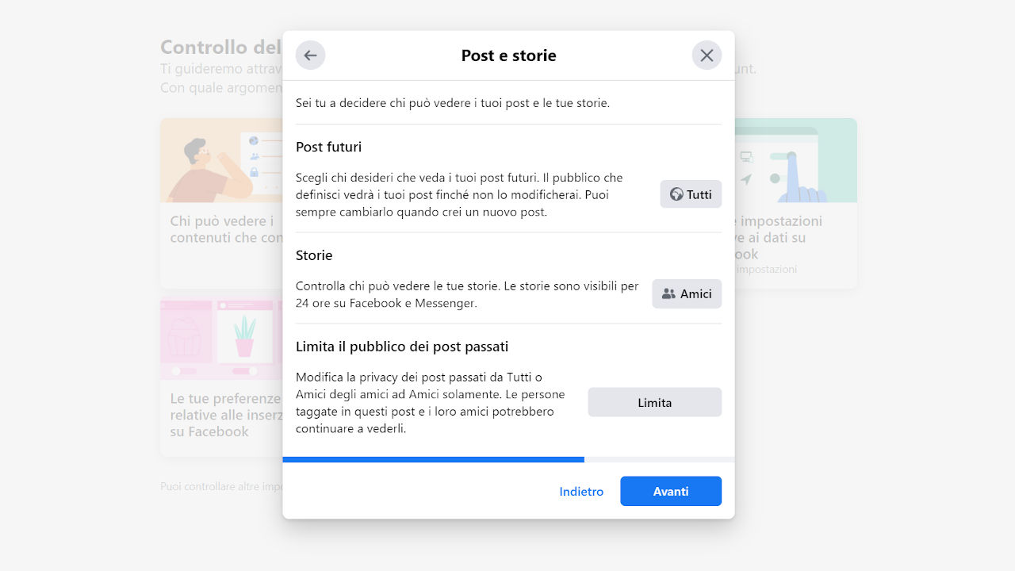Image resolution: width=1015 pixels, height=571 pixels.
Task: Click the Limita button for past posts
Action: 654,402
